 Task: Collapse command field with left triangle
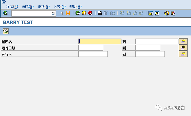pos(62,13)
